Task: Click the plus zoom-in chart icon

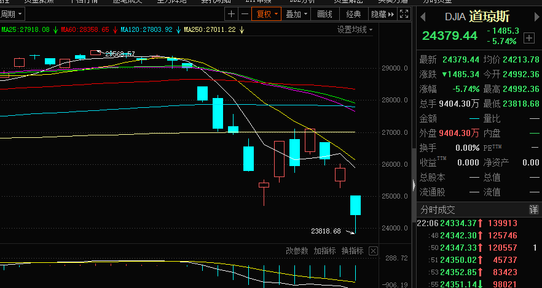Action: (x=231, y=13)
